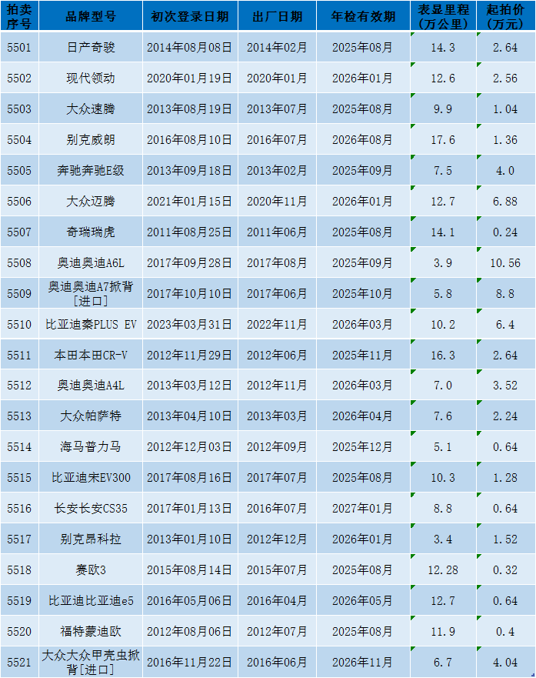Screen dimensions: 536x678
Task: Click the 初次登录日期 column header
Action: pyautogui.click(x=190, y=16)
